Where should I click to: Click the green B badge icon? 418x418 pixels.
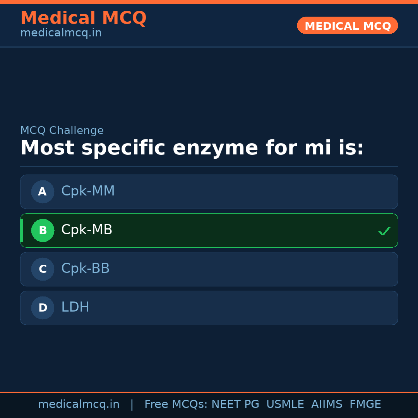(x=43, y=230)
